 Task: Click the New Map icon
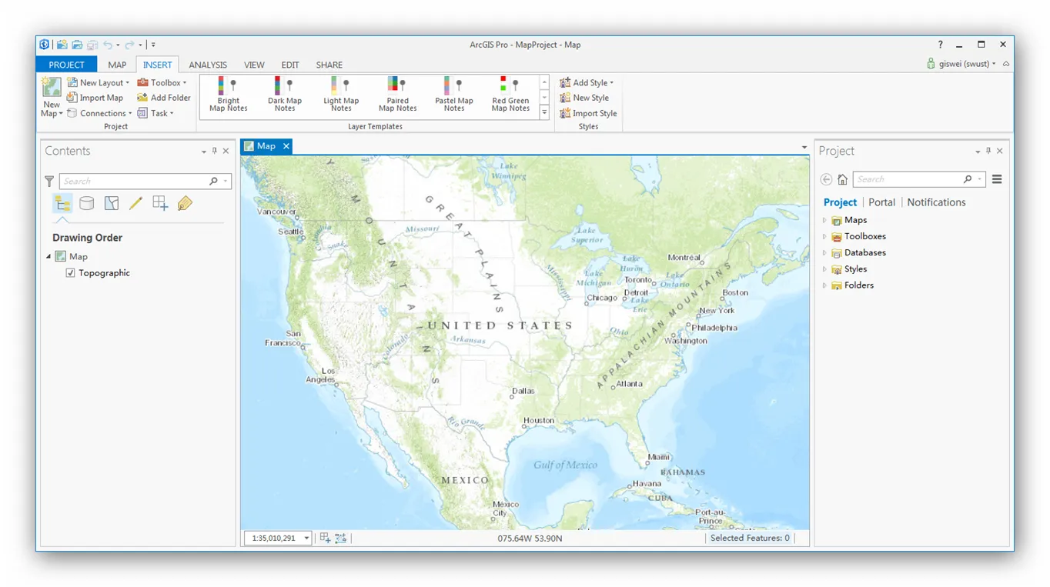click(52, 87)
